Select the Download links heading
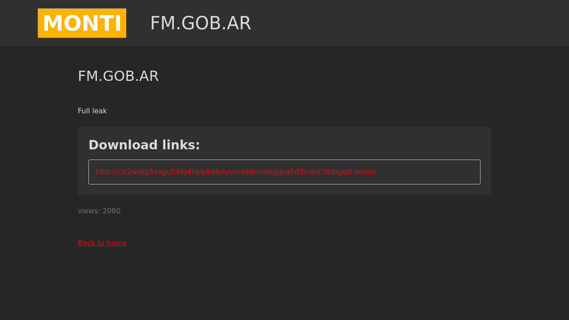This screenshot has width=569, height=320. 144,145
